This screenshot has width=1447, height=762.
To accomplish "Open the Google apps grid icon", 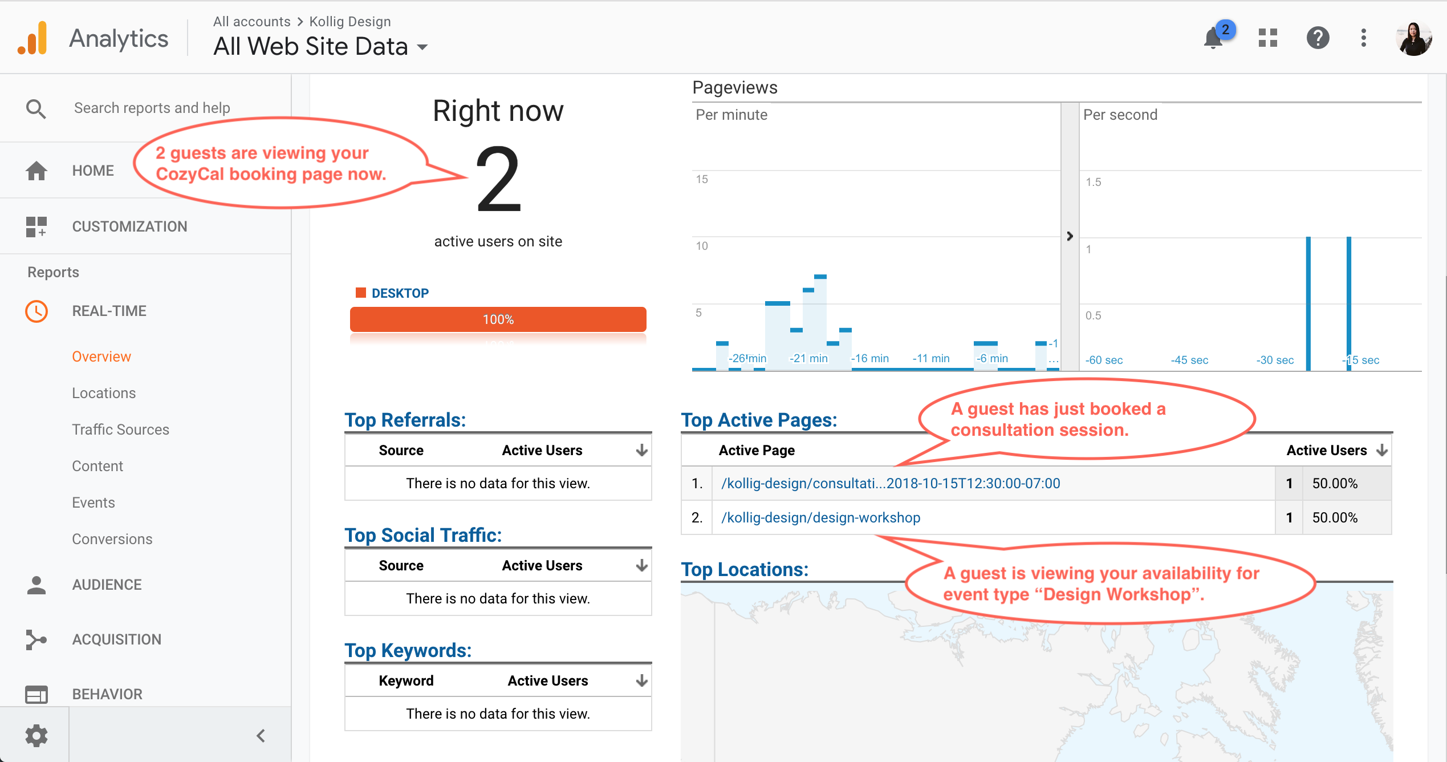I will [x=1267, y=38].
